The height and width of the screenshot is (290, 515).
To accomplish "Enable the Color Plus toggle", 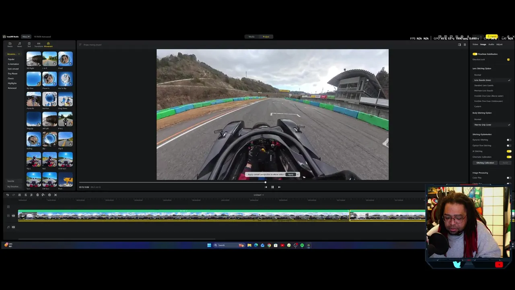I will coord(509,178).
